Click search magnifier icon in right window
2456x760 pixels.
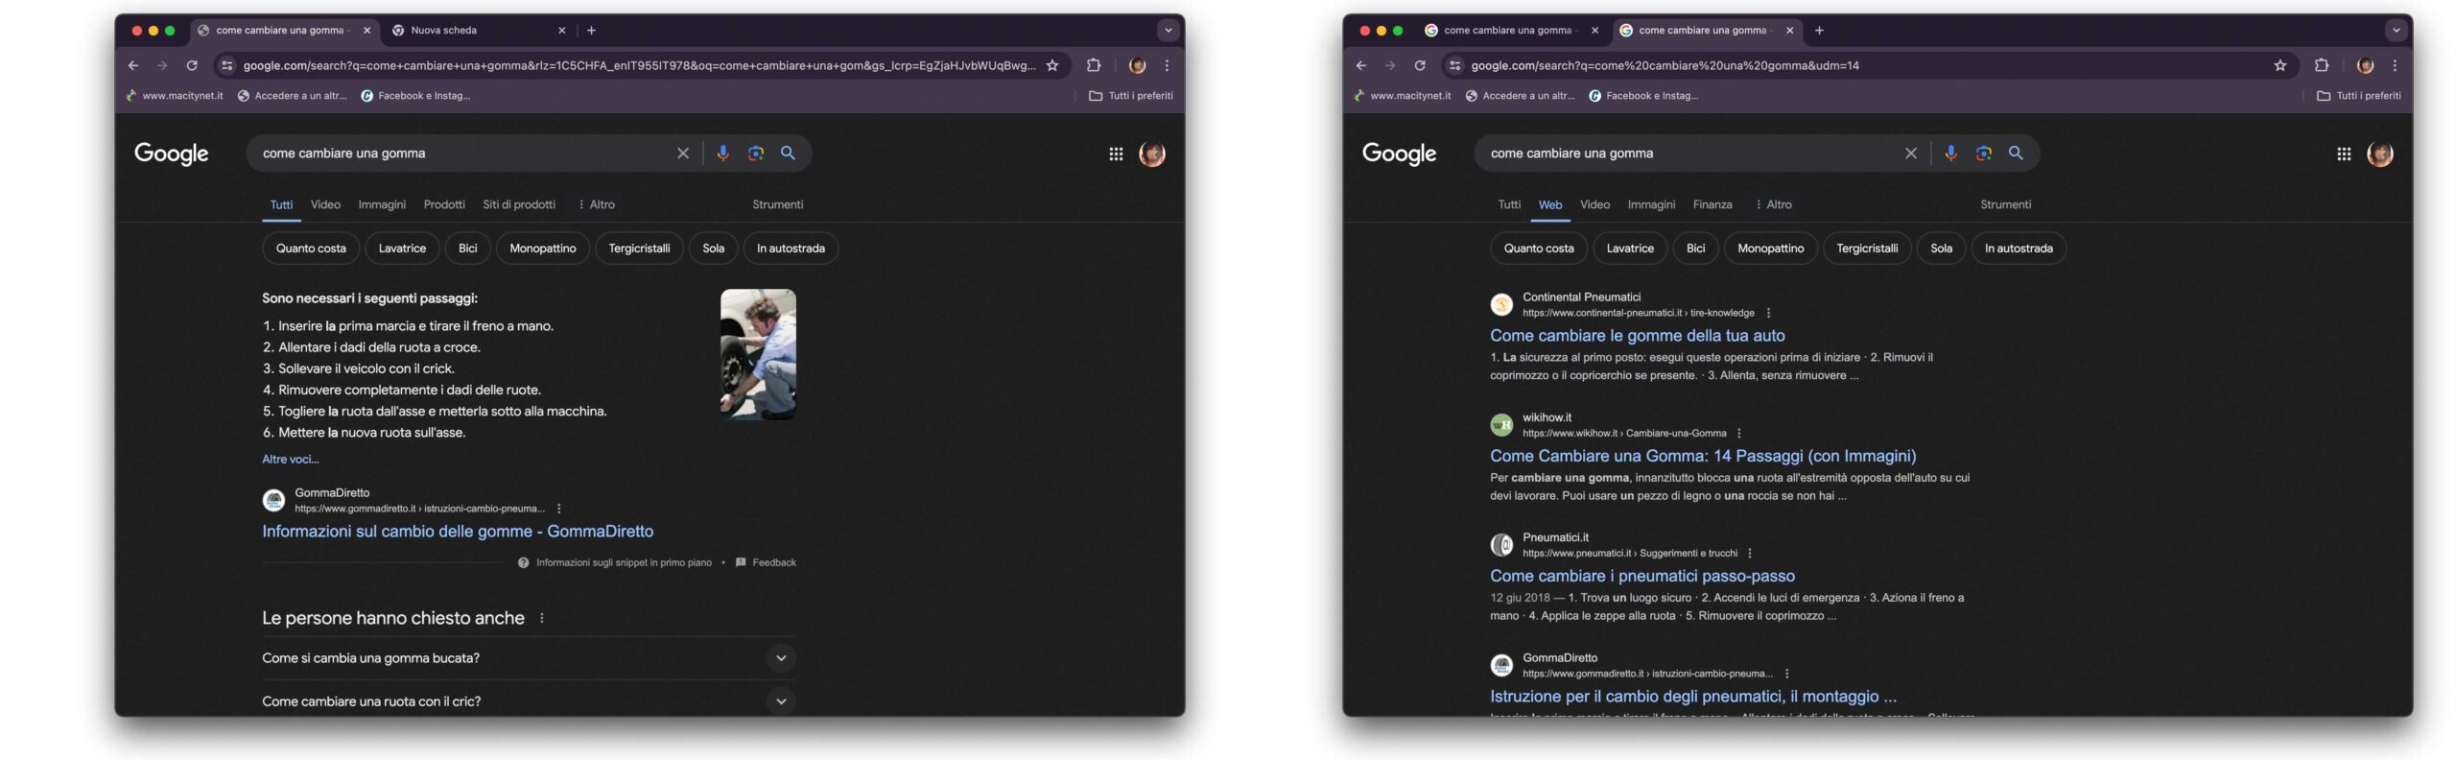[2016, 154]
